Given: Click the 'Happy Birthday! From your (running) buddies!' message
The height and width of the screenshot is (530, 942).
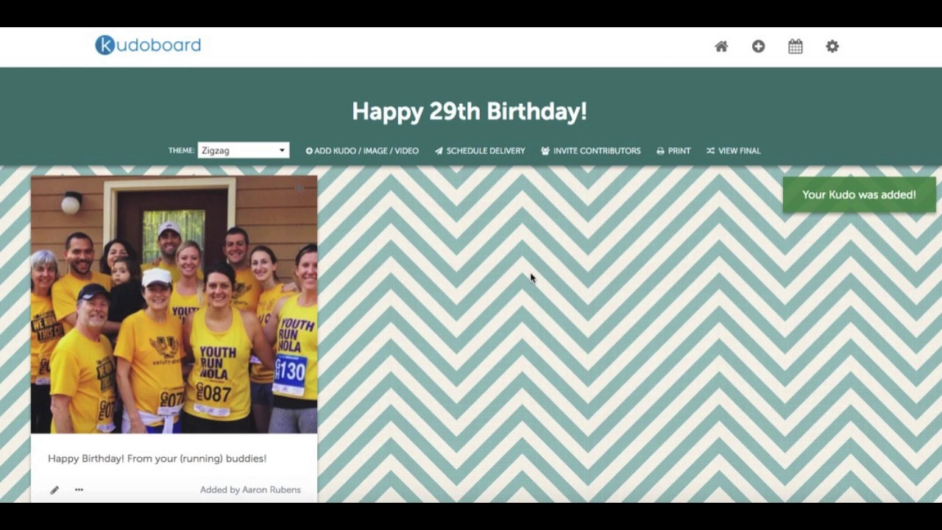Looking at the screenshot, I should point(157,459).
